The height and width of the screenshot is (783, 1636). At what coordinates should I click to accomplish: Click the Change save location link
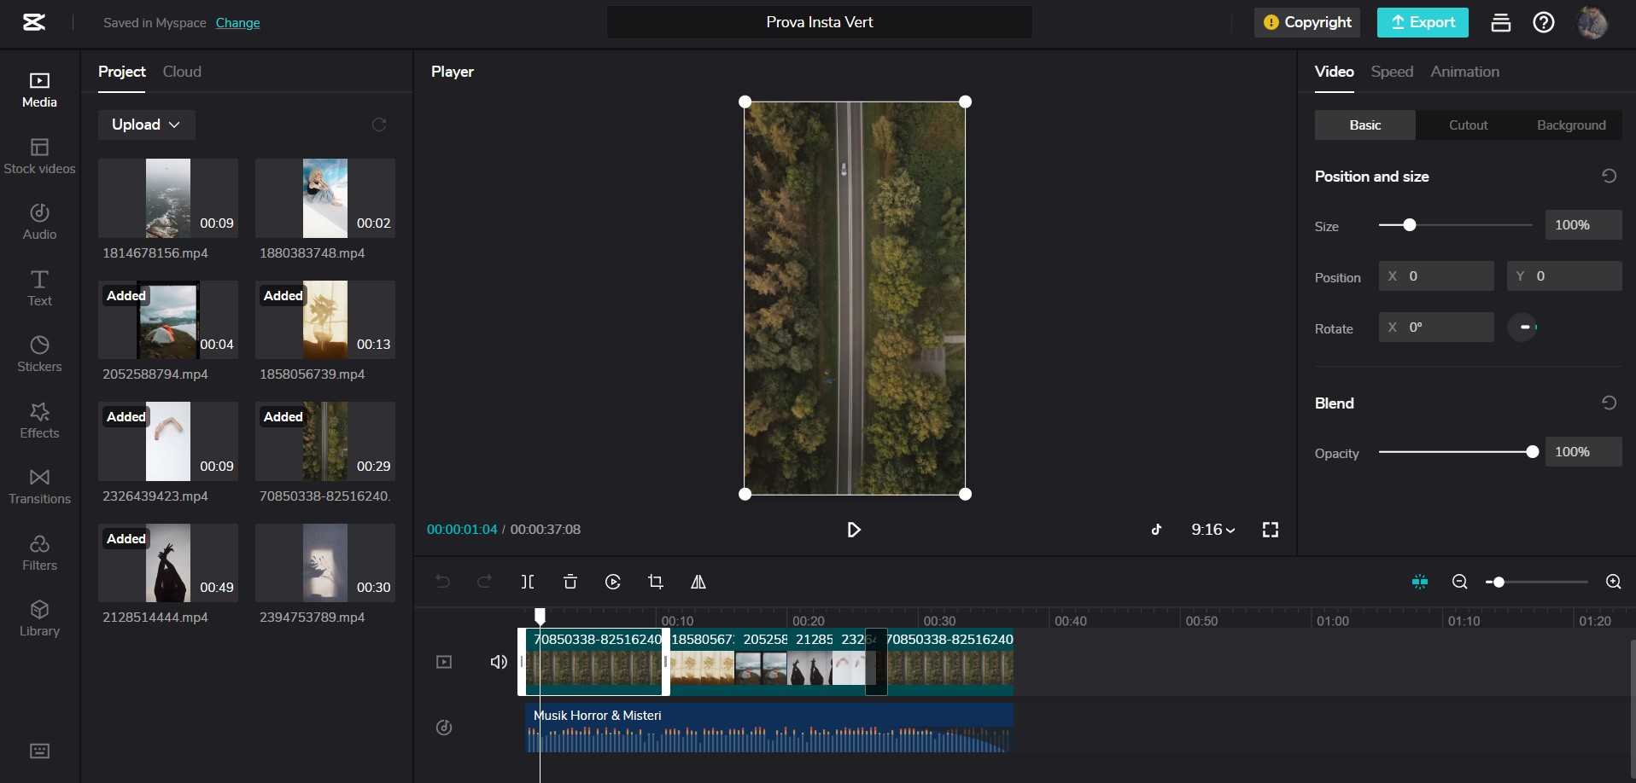point(237,23)
